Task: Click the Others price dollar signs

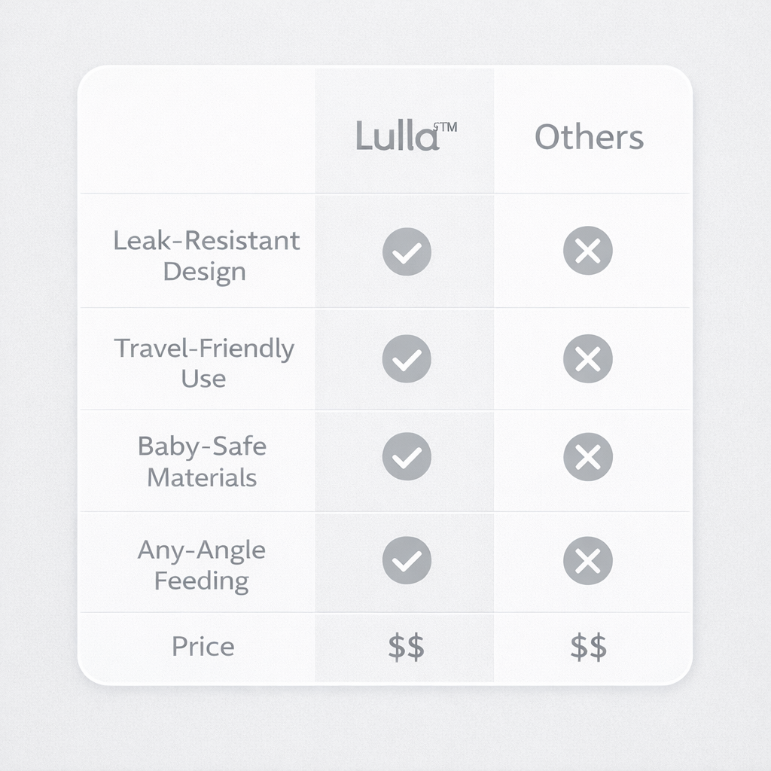Action: click(588, 648)
